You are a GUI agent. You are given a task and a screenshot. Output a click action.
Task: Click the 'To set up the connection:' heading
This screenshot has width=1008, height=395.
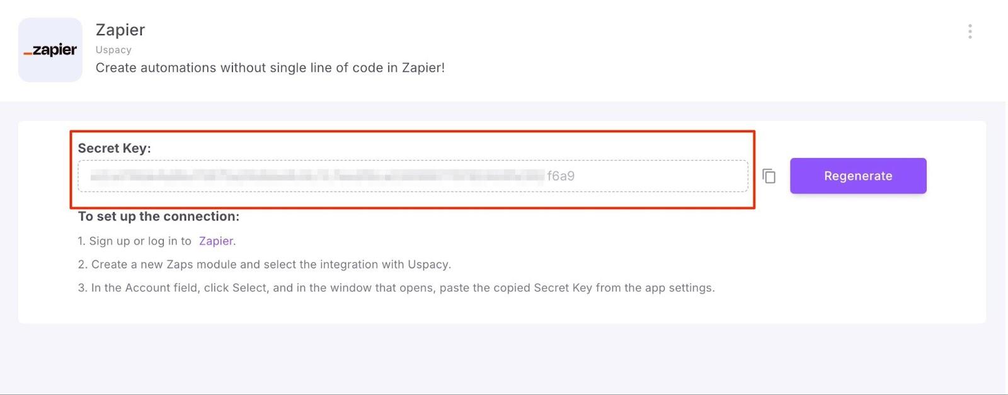pyautogui.click(x=158, y=216)
